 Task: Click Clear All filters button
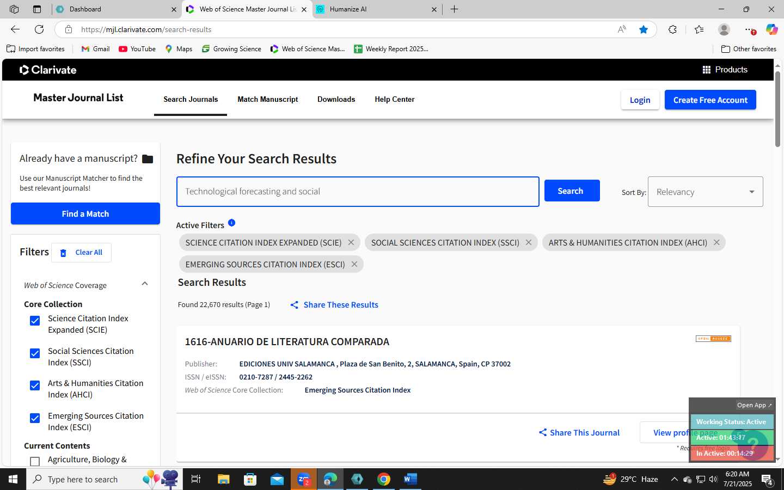81,253
